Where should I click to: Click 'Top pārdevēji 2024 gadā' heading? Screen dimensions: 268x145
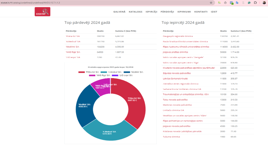pos(87,23)
